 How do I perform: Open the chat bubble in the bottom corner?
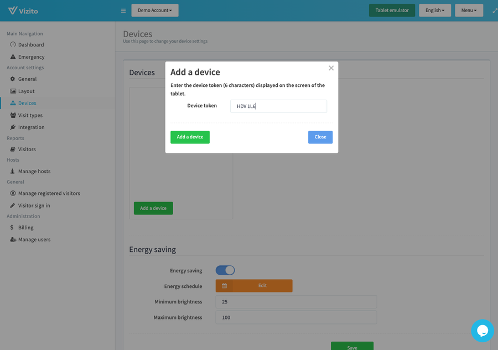pos(483,331)
